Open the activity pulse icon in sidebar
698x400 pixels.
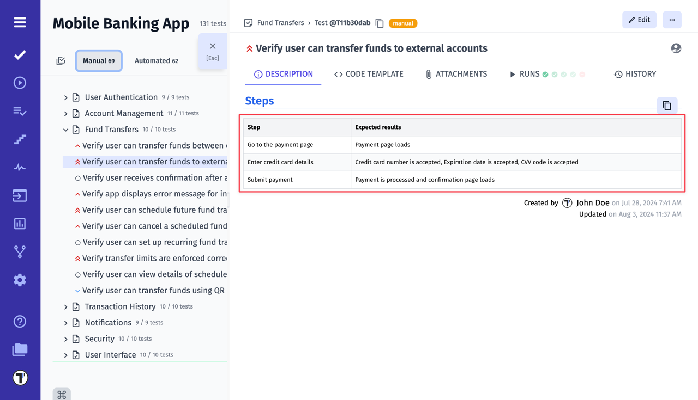[20, 167]
